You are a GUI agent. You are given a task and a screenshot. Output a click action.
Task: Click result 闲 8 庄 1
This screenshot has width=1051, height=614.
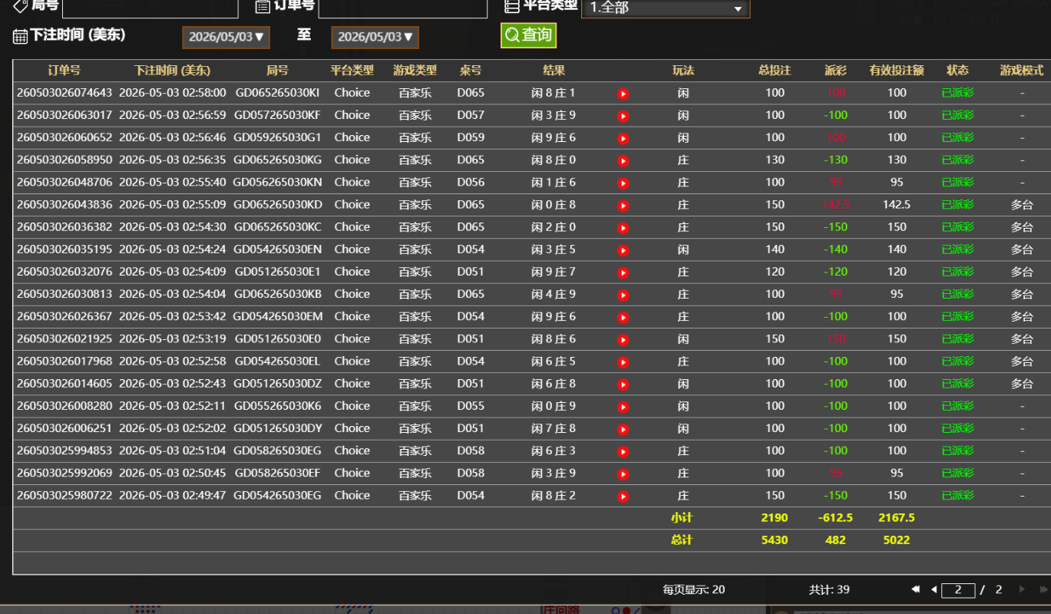(554, 93)
